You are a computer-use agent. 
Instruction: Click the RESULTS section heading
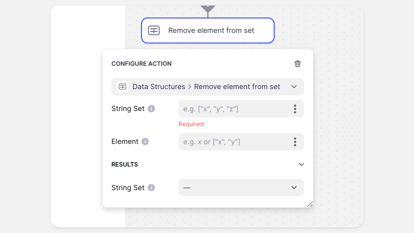[x=125, y=164]
